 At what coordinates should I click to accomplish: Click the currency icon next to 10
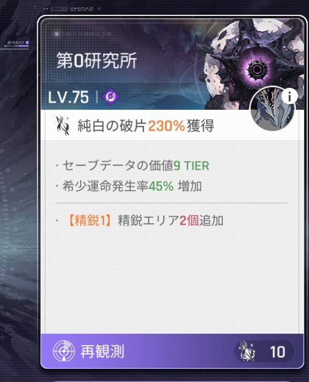click(x=246, y=351)
